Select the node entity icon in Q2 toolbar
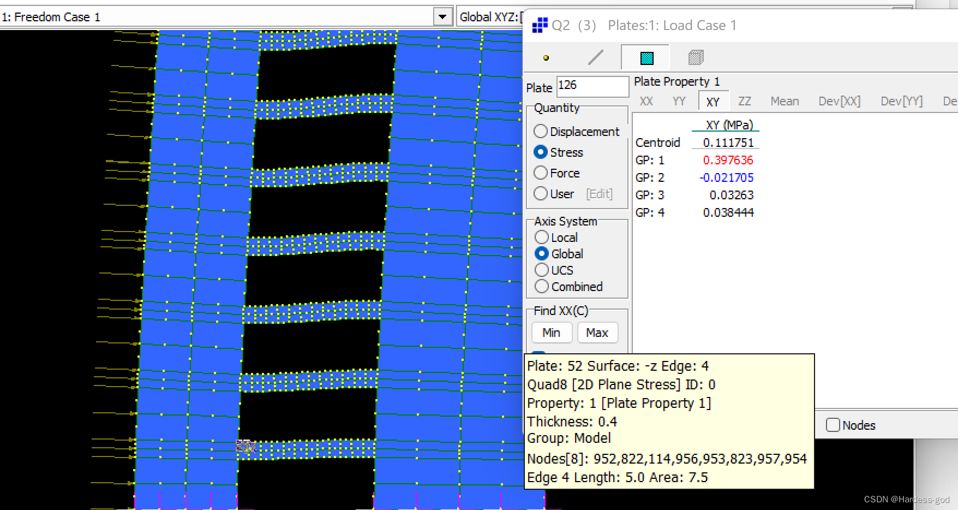Viewport: 958px width, 510px height. [546, 57]
